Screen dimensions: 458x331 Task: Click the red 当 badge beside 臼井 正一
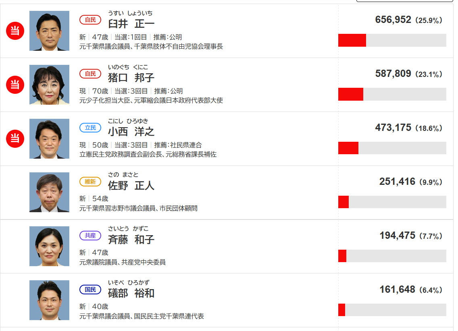tap(15, 31)
